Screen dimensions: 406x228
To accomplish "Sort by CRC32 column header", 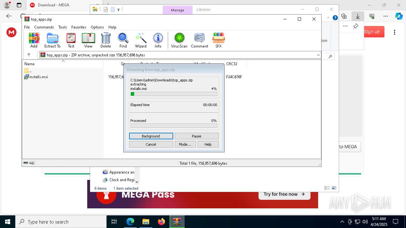I will pos(232,64).
